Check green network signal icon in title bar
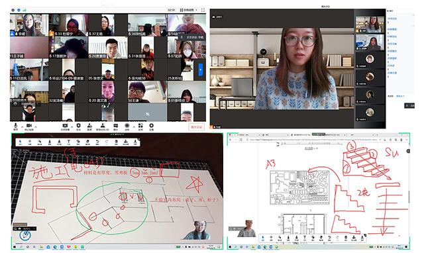This screenshot has width=424, height=253. pyautogui.click(x=25, y=10)
